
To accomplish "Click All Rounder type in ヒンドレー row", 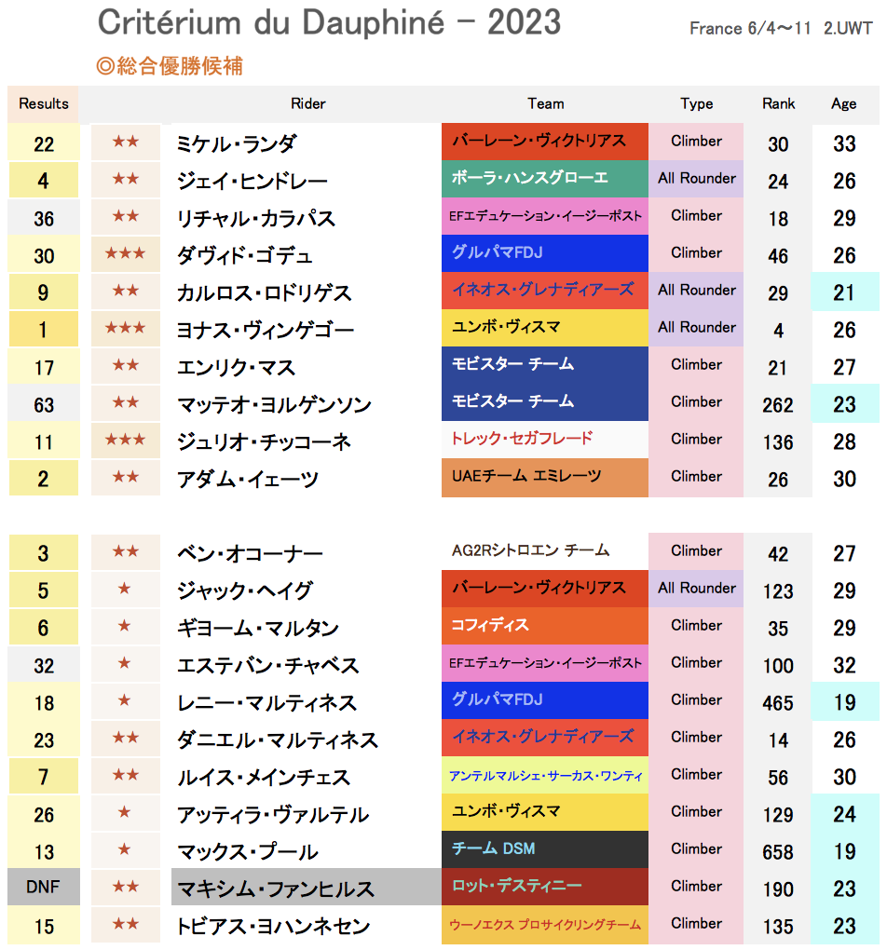I will [696, 178].
